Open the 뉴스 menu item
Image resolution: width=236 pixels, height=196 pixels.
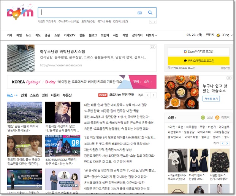[x=29, y=35]
